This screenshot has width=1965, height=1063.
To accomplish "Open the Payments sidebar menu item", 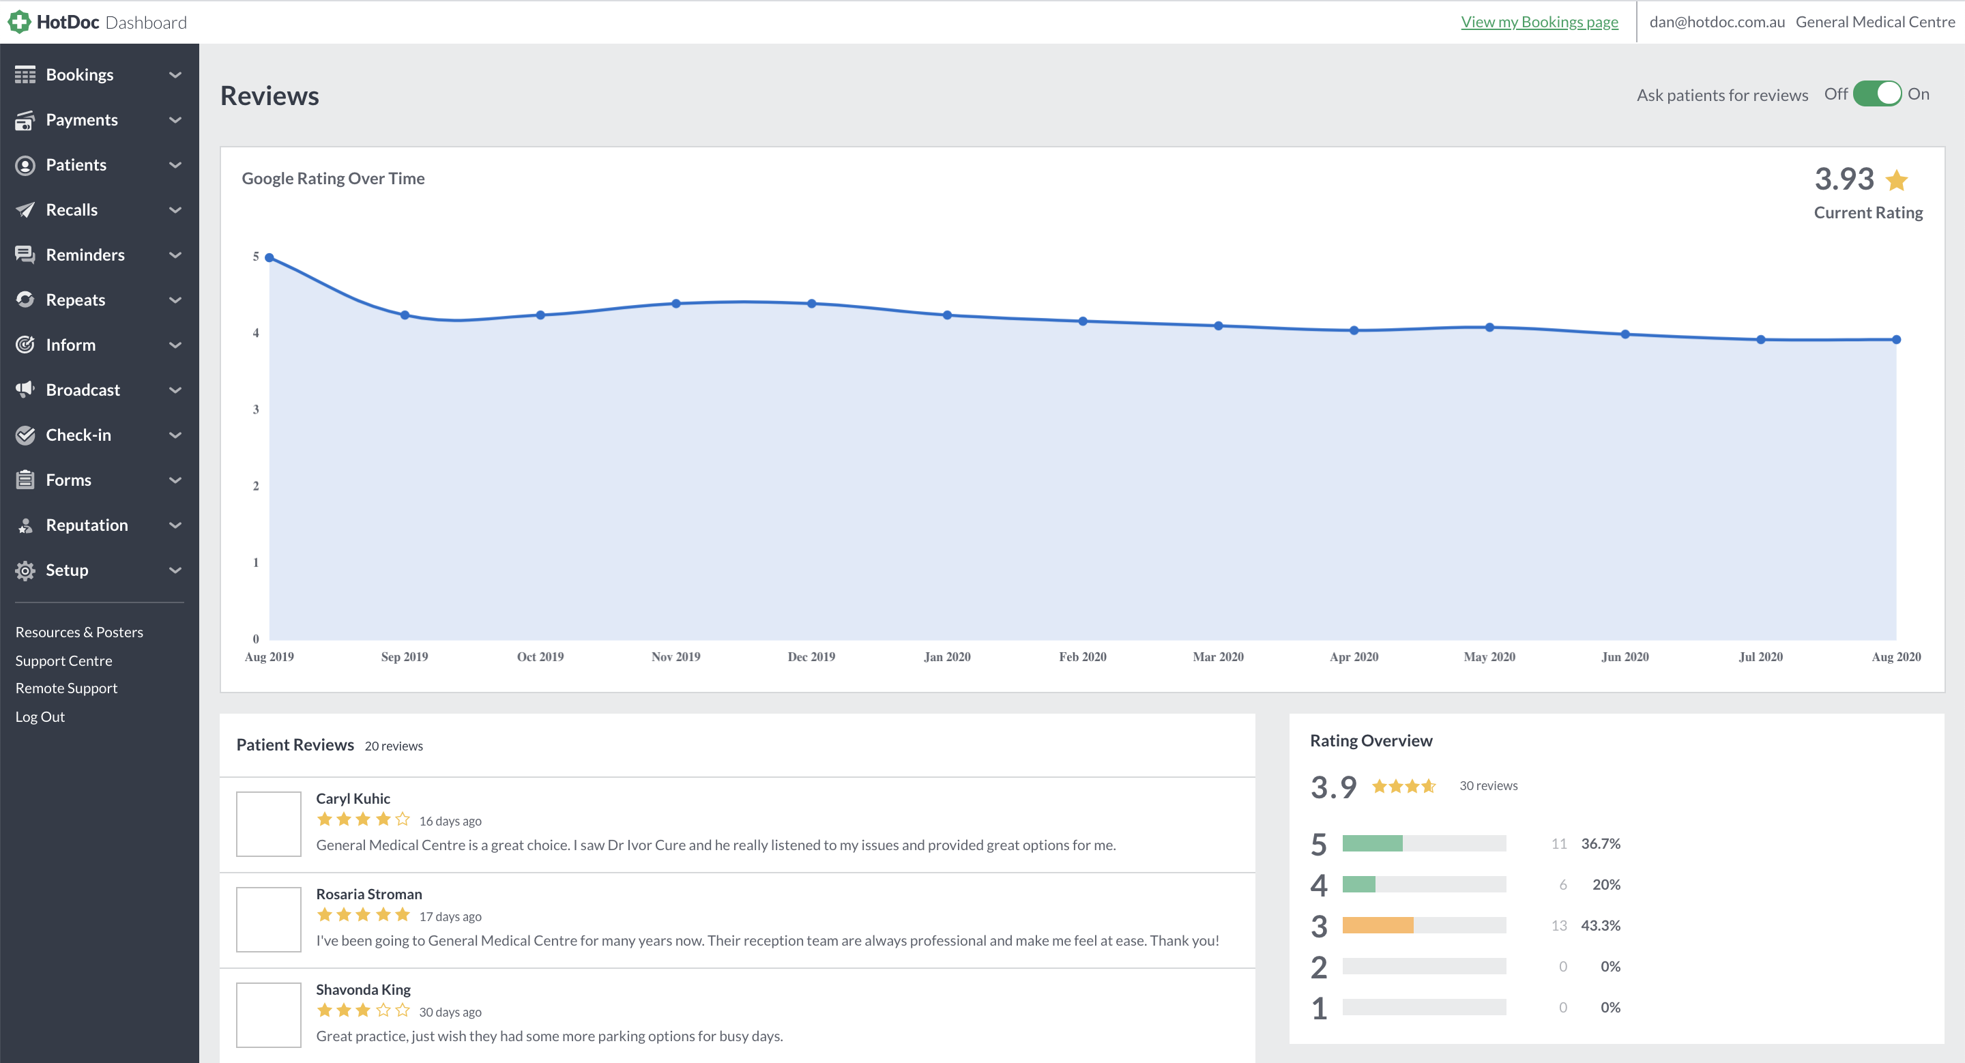I will point(99,119).
